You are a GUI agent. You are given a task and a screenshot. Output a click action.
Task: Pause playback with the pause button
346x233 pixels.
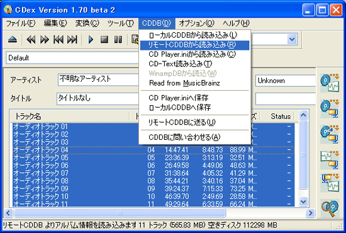coord(118,40)
